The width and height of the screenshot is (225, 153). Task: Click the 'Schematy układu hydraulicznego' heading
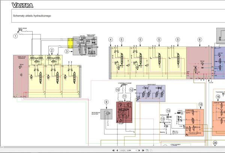click(x=32, y=16)
